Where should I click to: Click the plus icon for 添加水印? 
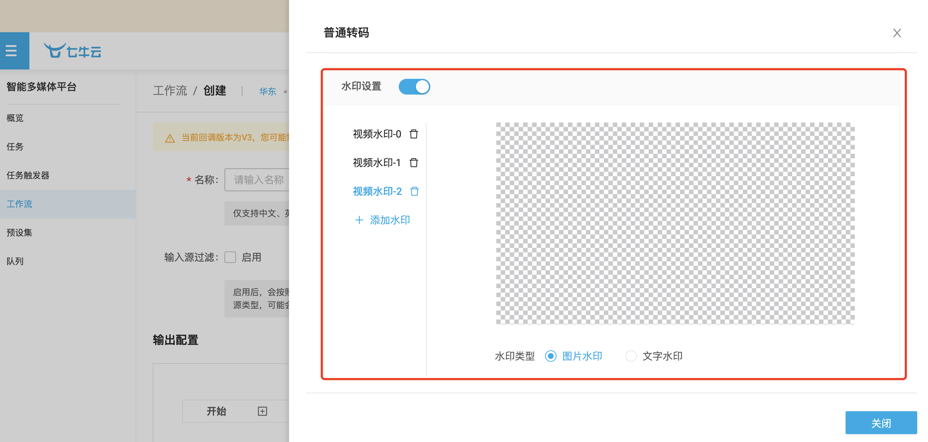(359, 220)
